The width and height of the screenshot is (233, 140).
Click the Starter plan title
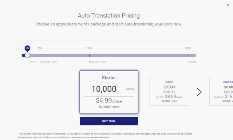tap(109, 78)
